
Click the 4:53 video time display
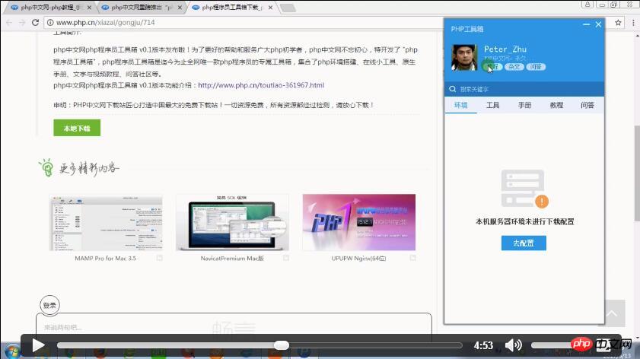484,345
